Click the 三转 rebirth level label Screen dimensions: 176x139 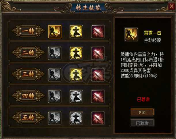click(28, 74)
